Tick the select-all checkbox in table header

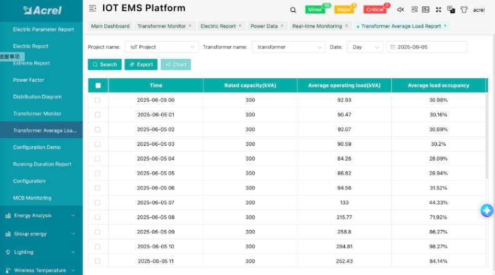(97, 85)
